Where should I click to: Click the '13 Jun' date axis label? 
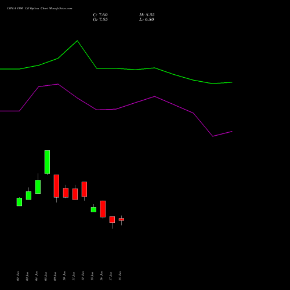click(x=92, y=276)
